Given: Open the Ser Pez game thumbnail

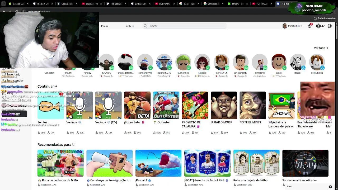Looking at the screenshot, I should click(51, 105).
